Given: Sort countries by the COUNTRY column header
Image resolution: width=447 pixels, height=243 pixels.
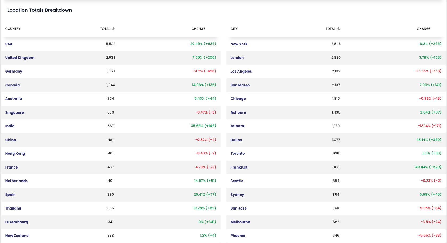Looking at the screenshot, I should pyautogui.click(x=13, y=29).
